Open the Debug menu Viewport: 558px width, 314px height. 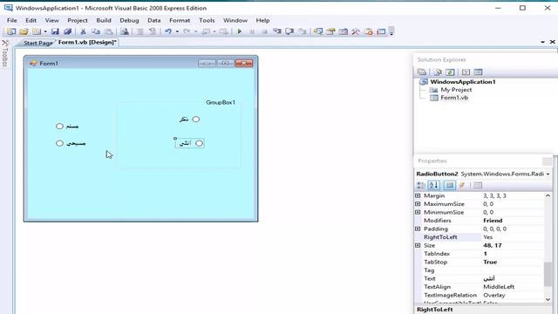click(x=129, y=20)
